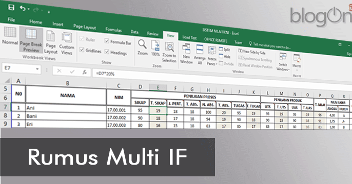Screen dimensions: 352x184
Task: Switch to the Home tab
Action: click(35, 21)
